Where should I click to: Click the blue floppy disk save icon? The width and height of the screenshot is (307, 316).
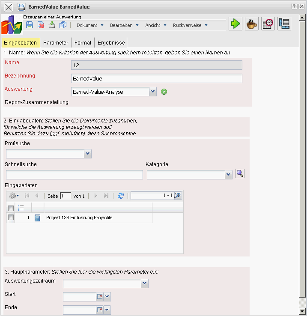click(x=30, y=25)
